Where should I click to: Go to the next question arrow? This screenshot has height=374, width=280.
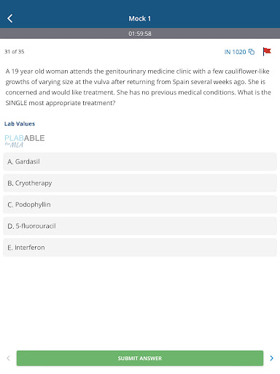point(272,358)
